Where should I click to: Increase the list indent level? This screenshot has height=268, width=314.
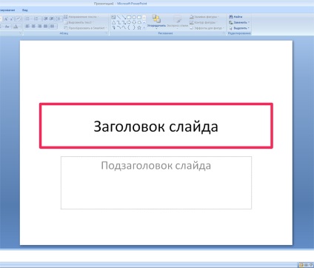pos(51,19)
